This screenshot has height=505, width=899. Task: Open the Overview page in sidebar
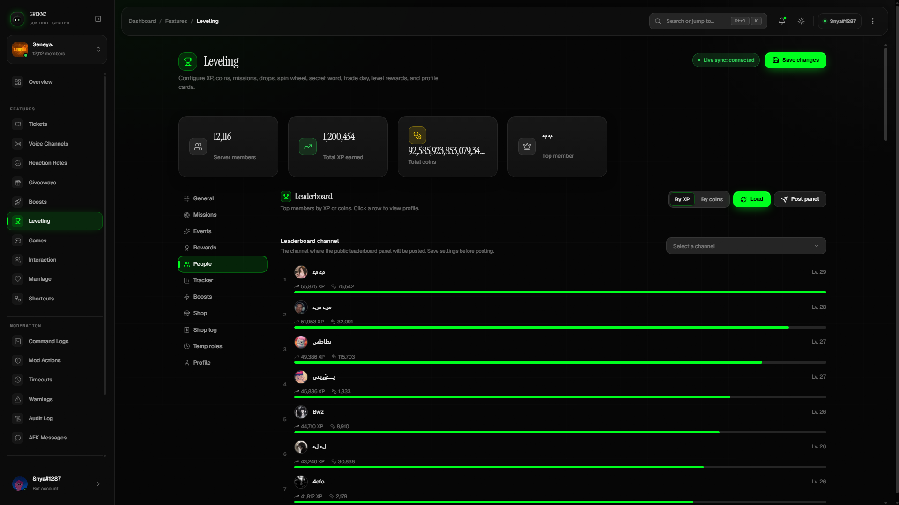(x=54, y=82)
